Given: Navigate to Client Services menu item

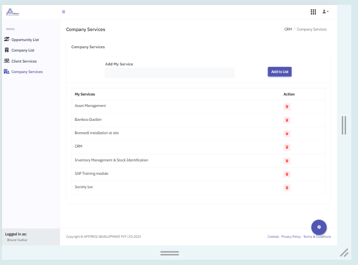Looking at the screenshot, I should tap(24, 61).
